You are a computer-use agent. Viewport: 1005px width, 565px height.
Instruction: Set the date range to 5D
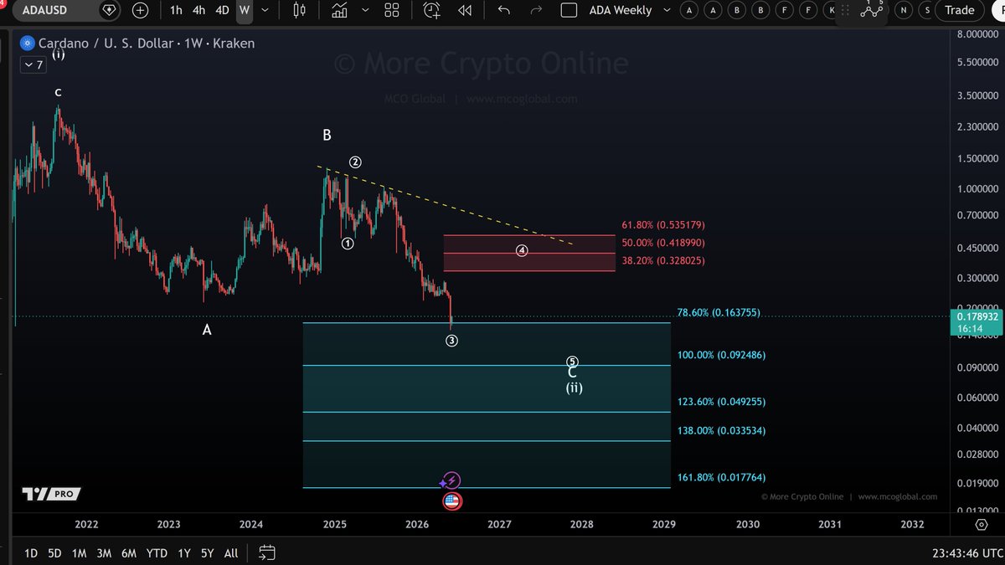pos(54,553)
